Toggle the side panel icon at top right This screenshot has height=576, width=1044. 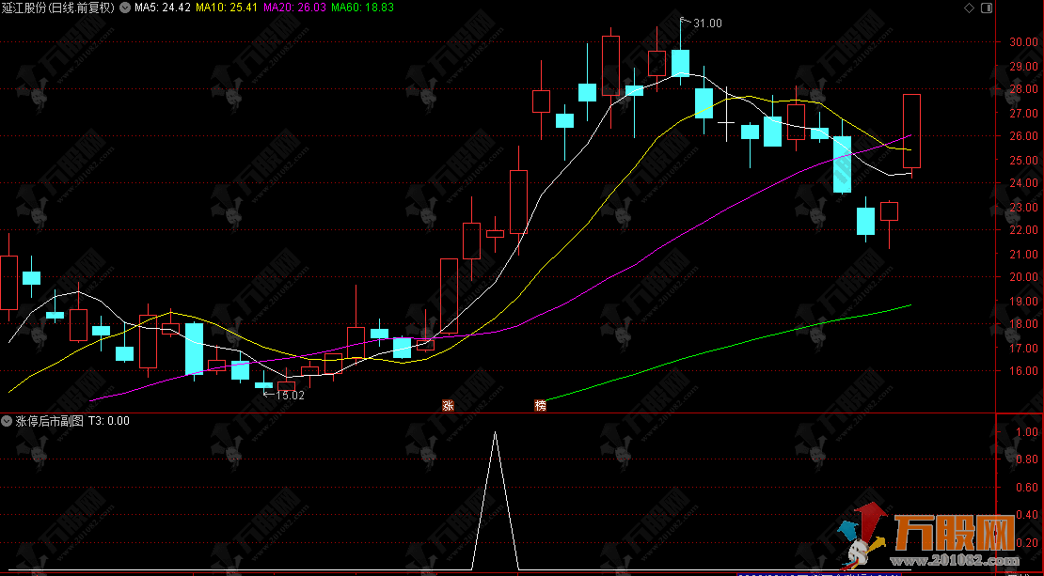tap(986, 8)
